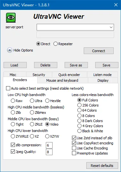The image size is (121, 172).
Task: Open the Listen mode tab
Action: tap(103, 75)
